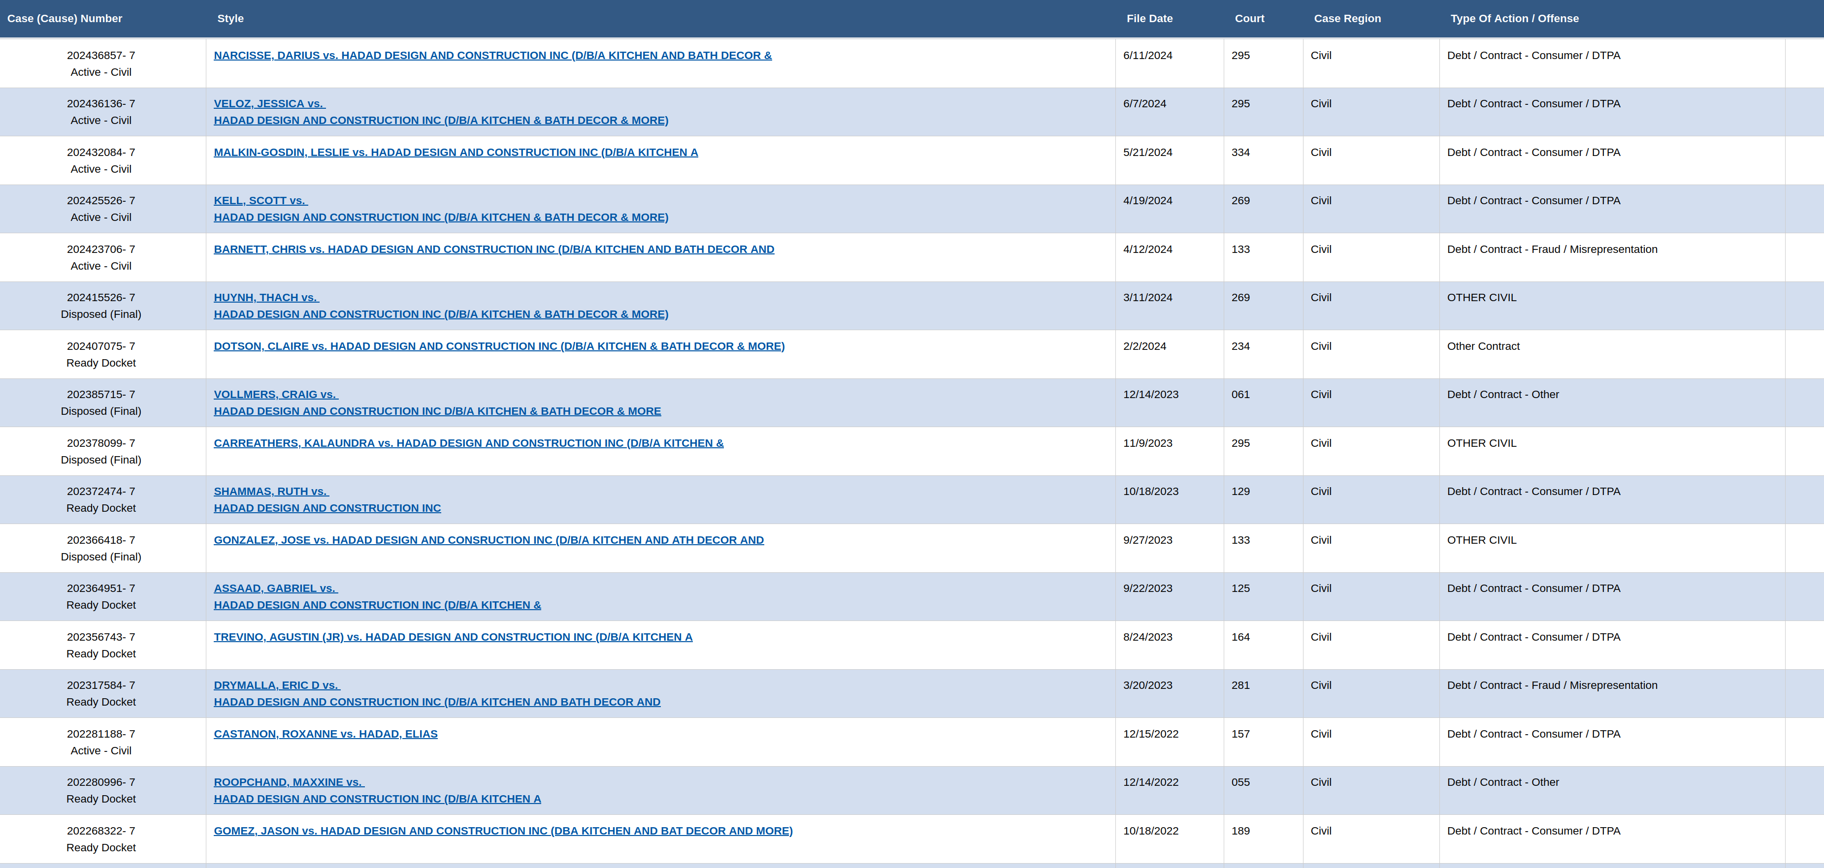Image resolution: width=1824 pixels, height=868 pixels.
Task: Open the GONZALEZ, JOSE case link
Action: tap(489, 540)
